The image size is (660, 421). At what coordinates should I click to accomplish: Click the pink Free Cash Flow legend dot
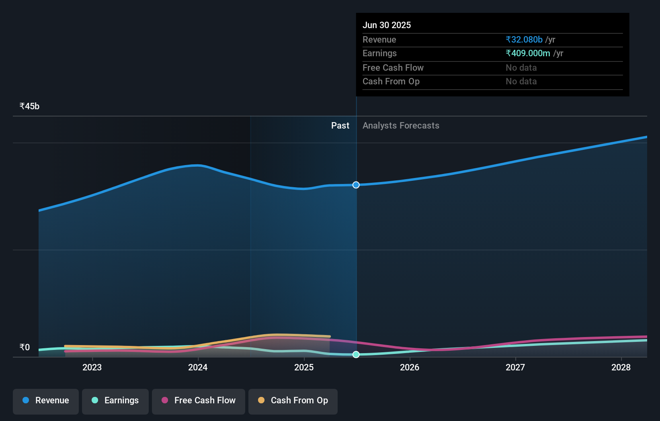[165, 401]
